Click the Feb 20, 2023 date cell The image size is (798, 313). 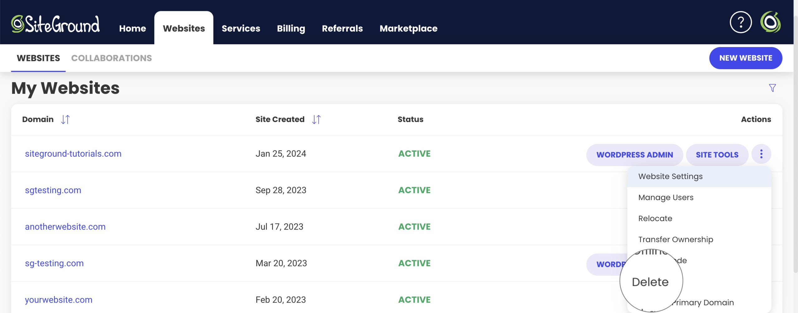click(x=281, y=300)
